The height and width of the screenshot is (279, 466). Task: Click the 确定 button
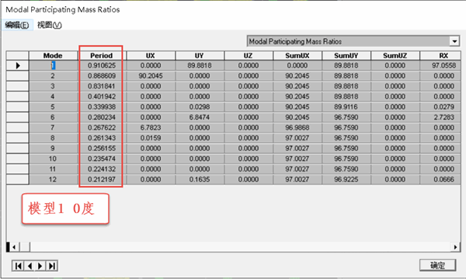437,265
